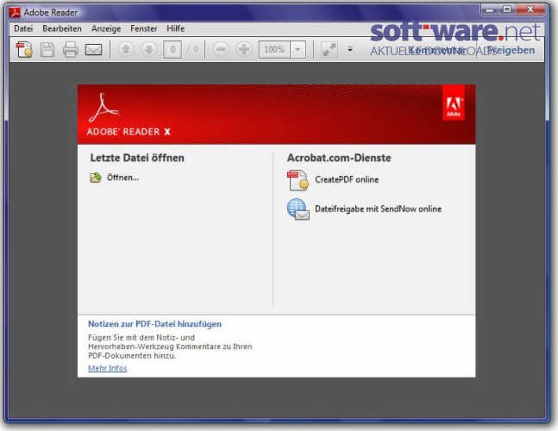This screenshot has height=431, width=558.
Task: Maximize the Adobe Reader window
Action: click(507, 9)
